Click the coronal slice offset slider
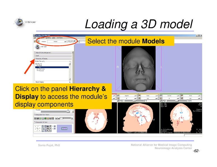Screen dimensions: 217x167 (177, 101)
